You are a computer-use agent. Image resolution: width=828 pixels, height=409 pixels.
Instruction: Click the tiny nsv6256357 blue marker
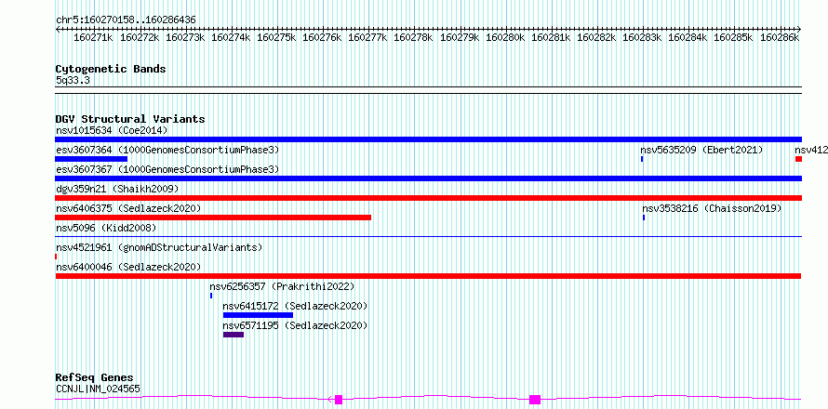211,296
